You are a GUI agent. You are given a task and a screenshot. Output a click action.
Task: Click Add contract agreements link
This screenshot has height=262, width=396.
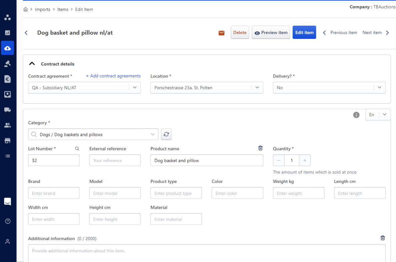coord(113,76)
